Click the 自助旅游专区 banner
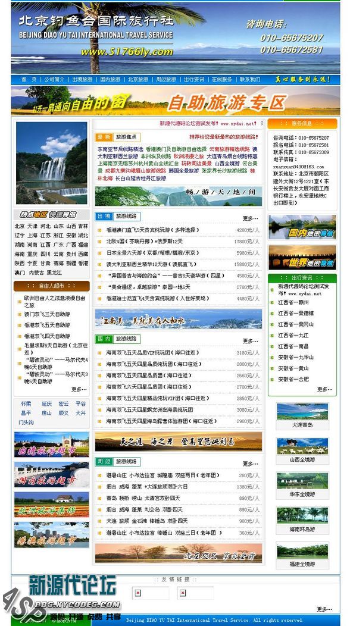This screenshot has height=626, width=350. point(176,101)
